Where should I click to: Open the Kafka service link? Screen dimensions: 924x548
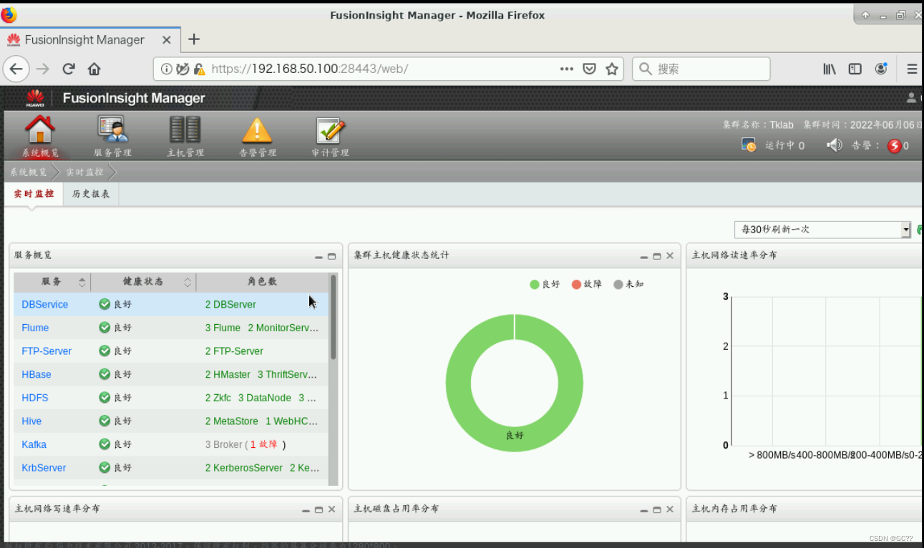34,444
